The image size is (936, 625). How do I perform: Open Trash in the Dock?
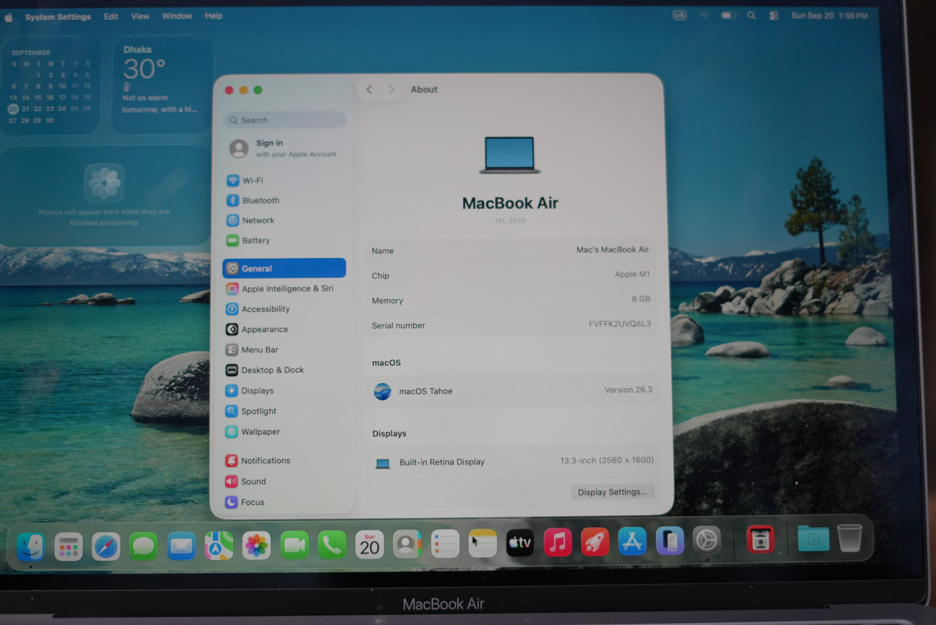[x=849, y=538]
